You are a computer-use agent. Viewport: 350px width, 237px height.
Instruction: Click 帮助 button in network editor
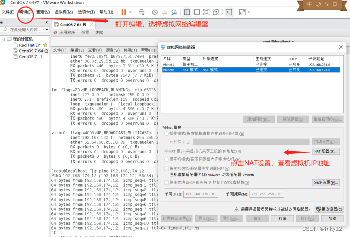(x=332, y=218)
